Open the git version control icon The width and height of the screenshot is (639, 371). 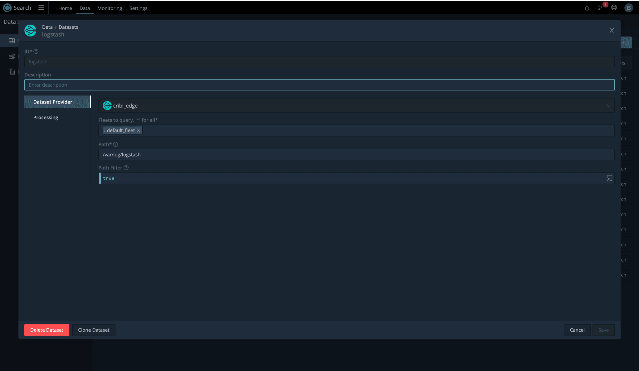tap(600, 8)
